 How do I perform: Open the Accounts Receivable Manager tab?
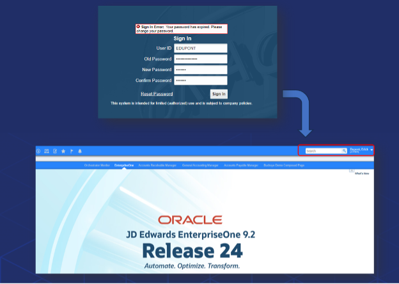point(157,166)
